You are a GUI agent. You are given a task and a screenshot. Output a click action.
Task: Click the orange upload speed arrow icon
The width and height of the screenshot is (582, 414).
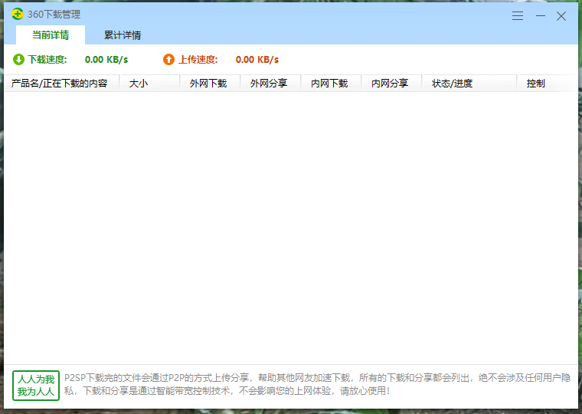pos(168,60)
